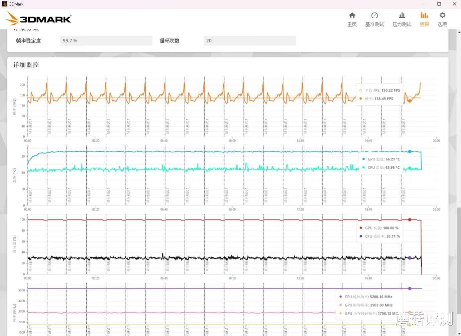The width and height of the screenshot is (461, 336).
Task: Click the 循环次数 value field showing 20
Action: [x=250, y=41]
